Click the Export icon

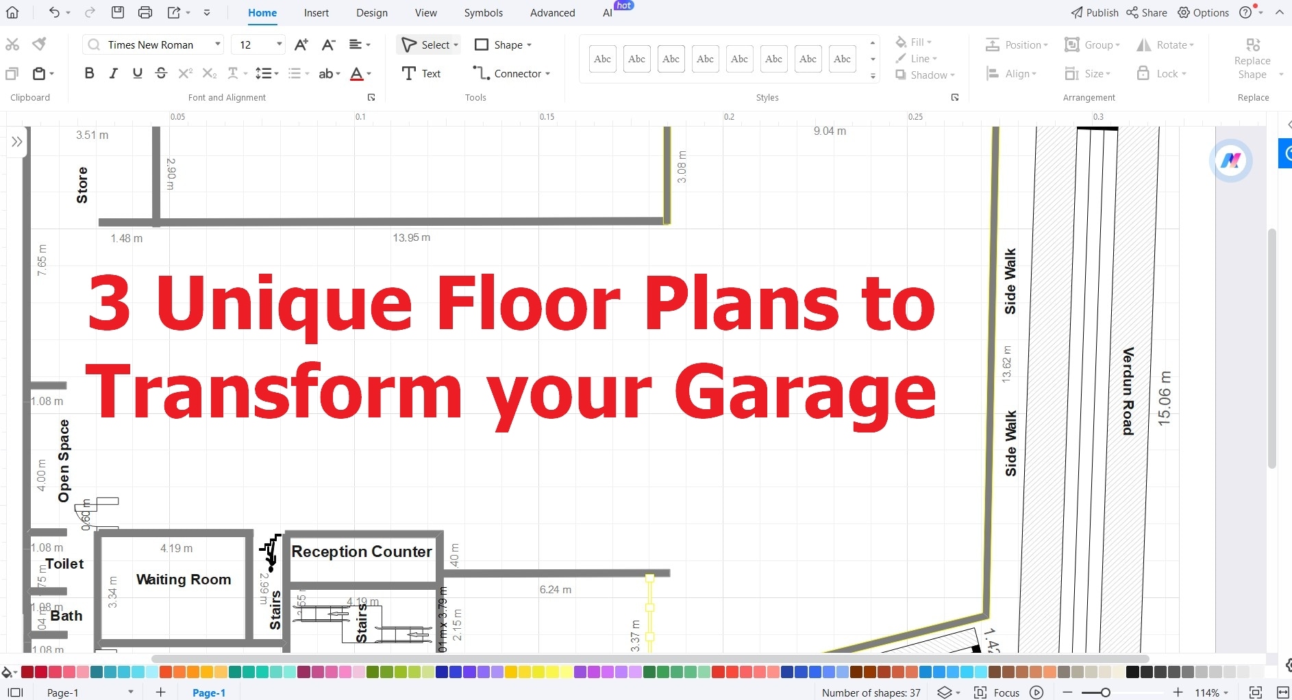[x=174, y=12]
